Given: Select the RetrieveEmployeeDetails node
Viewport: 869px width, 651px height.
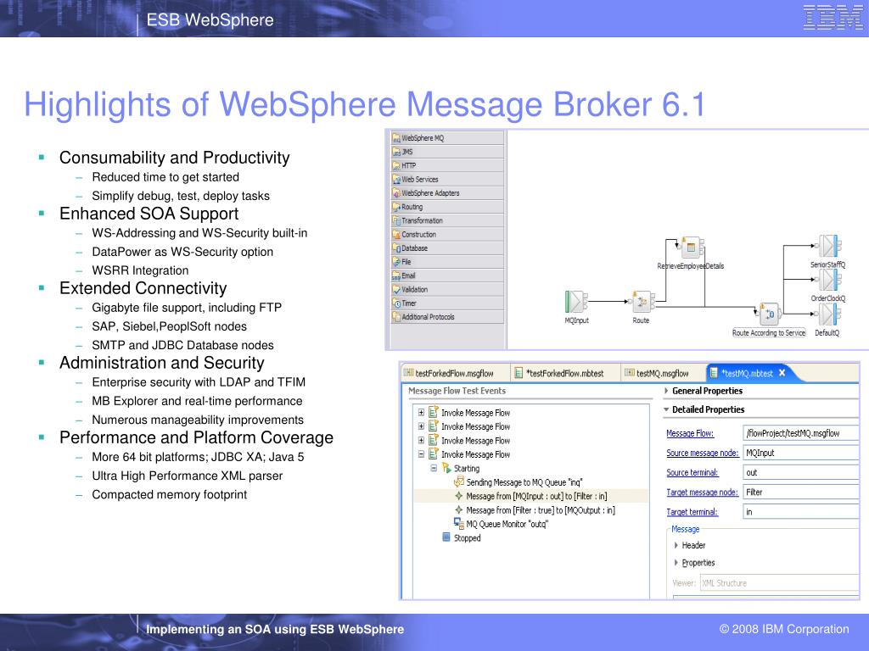Looking at the screenshot, I should 692,248.
